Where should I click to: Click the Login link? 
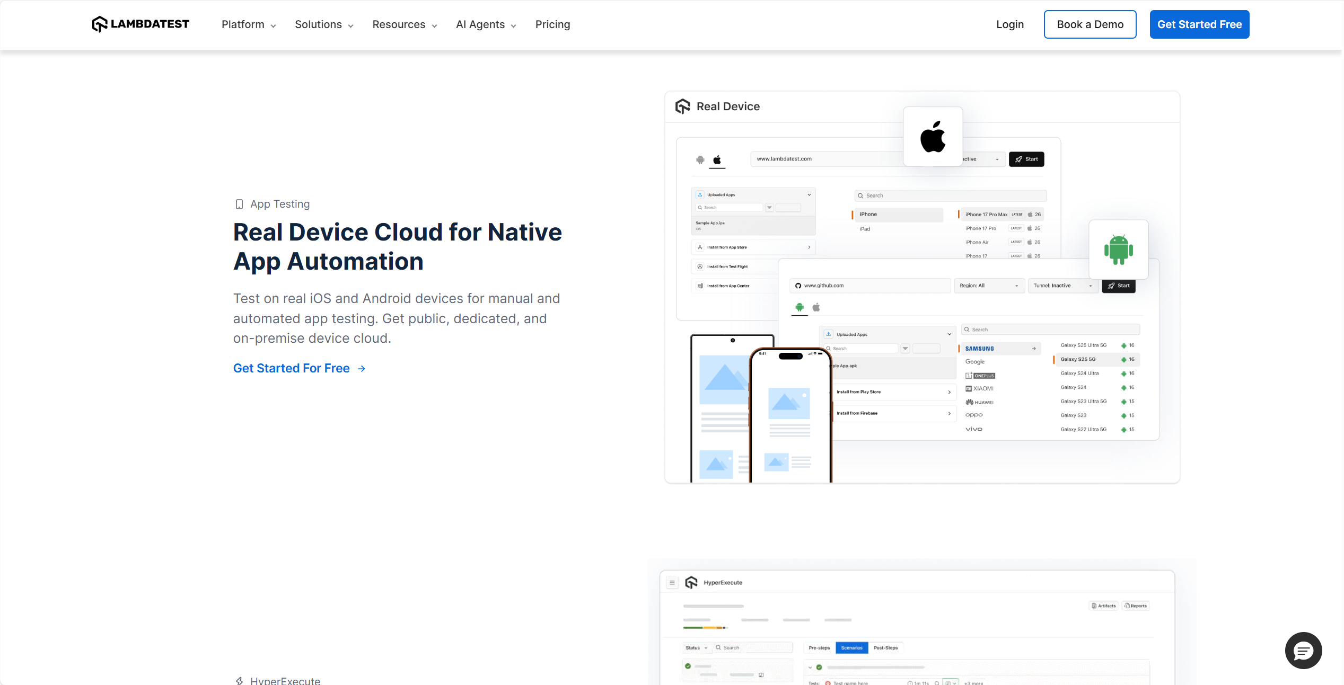pyautogui.click(x=1009, y=25)
